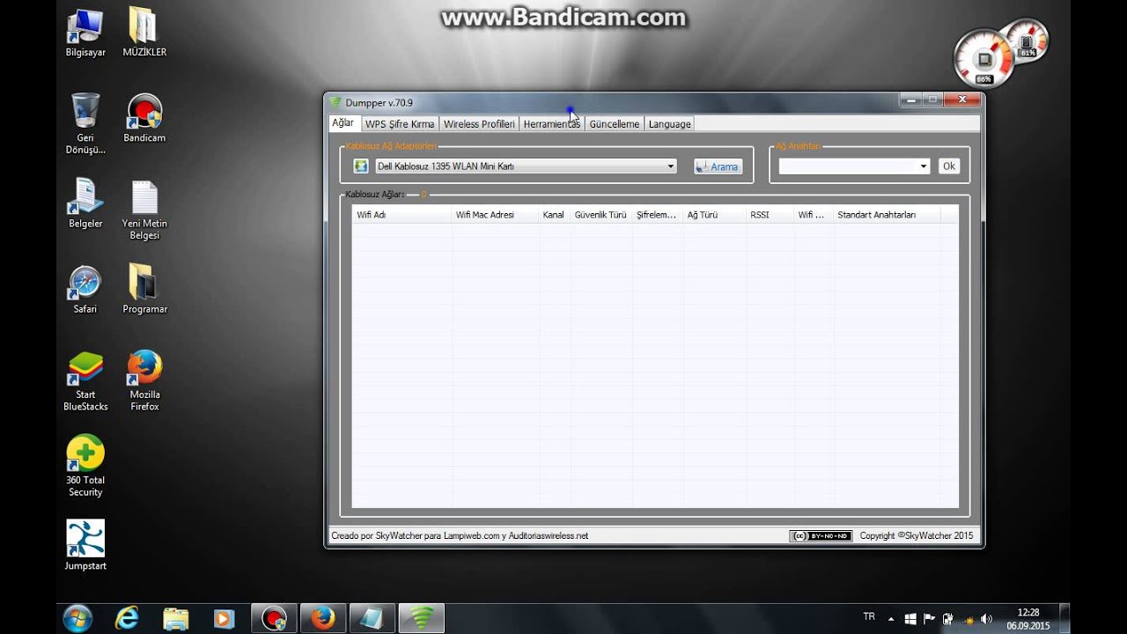
Task: Click the CPU meter desktop gadget
Action: tap(983, 59)
